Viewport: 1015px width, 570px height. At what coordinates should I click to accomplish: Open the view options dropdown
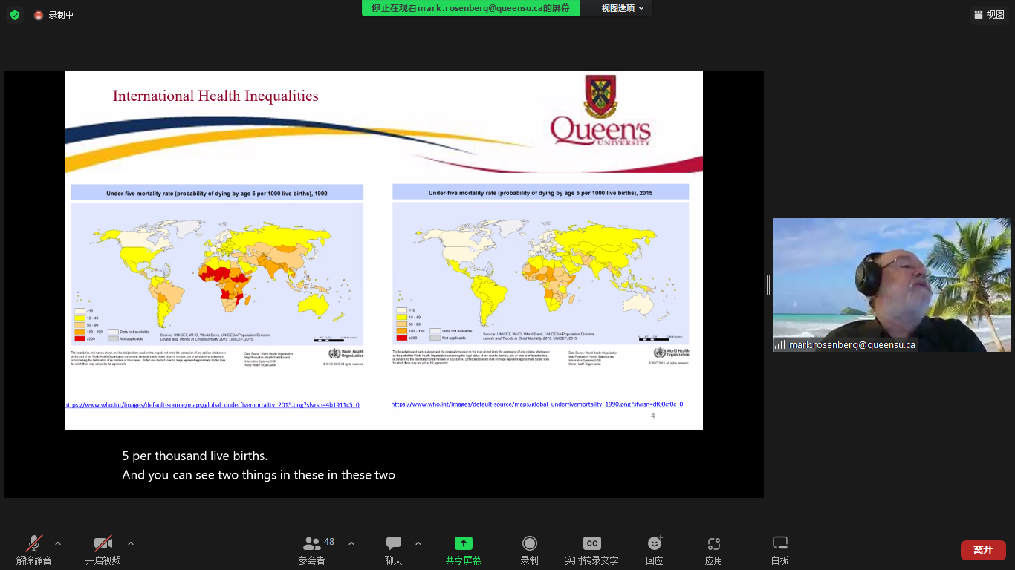click(x=622, y=8)
